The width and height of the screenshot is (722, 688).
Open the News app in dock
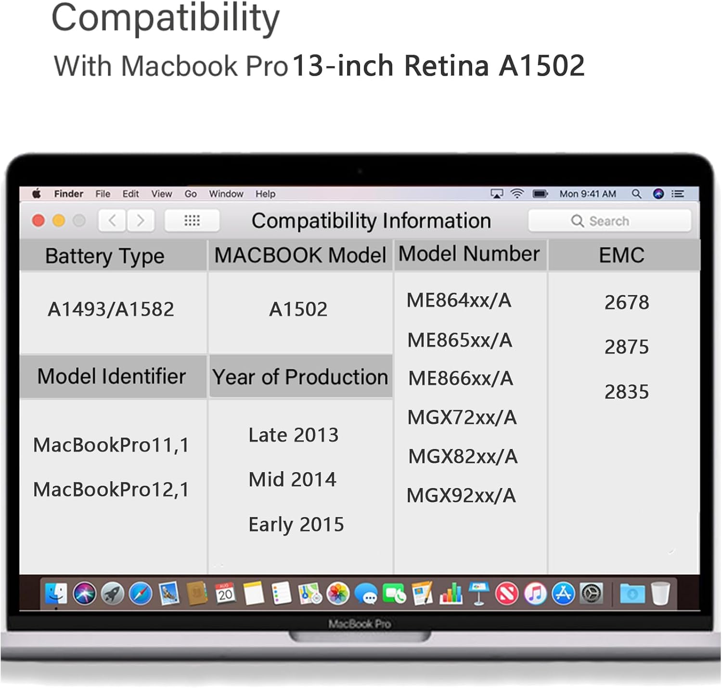pos(507,594)
